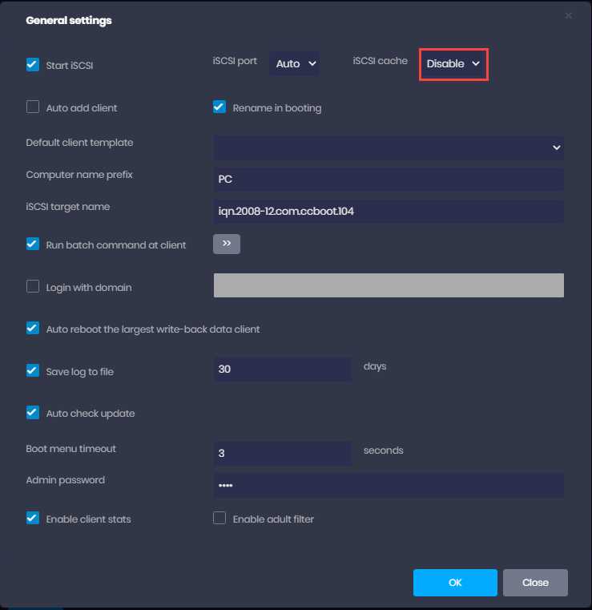
Task: Enable adult filter checkbox
Action: (219, 518)
